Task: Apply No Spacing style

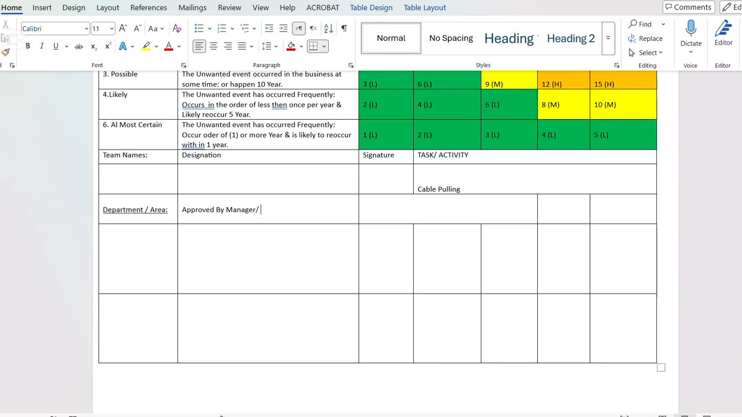Action: coord(451,38)
